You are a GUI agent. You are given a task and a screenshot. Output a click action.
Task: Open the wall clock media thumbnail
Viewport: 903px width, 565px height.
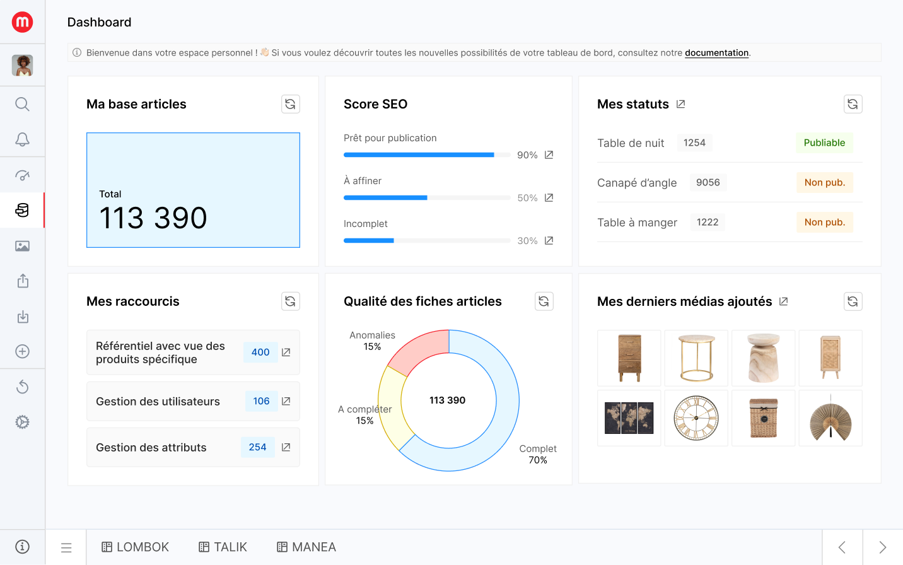696,418
